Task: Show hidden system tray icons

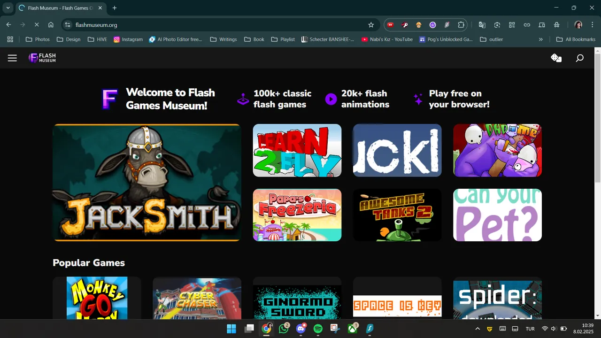Action: [478, 329]
